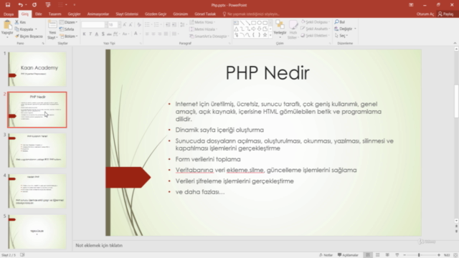Toggle Açıklamalar comments pane
Screen dimensions: 459x258
pos(348,255)
